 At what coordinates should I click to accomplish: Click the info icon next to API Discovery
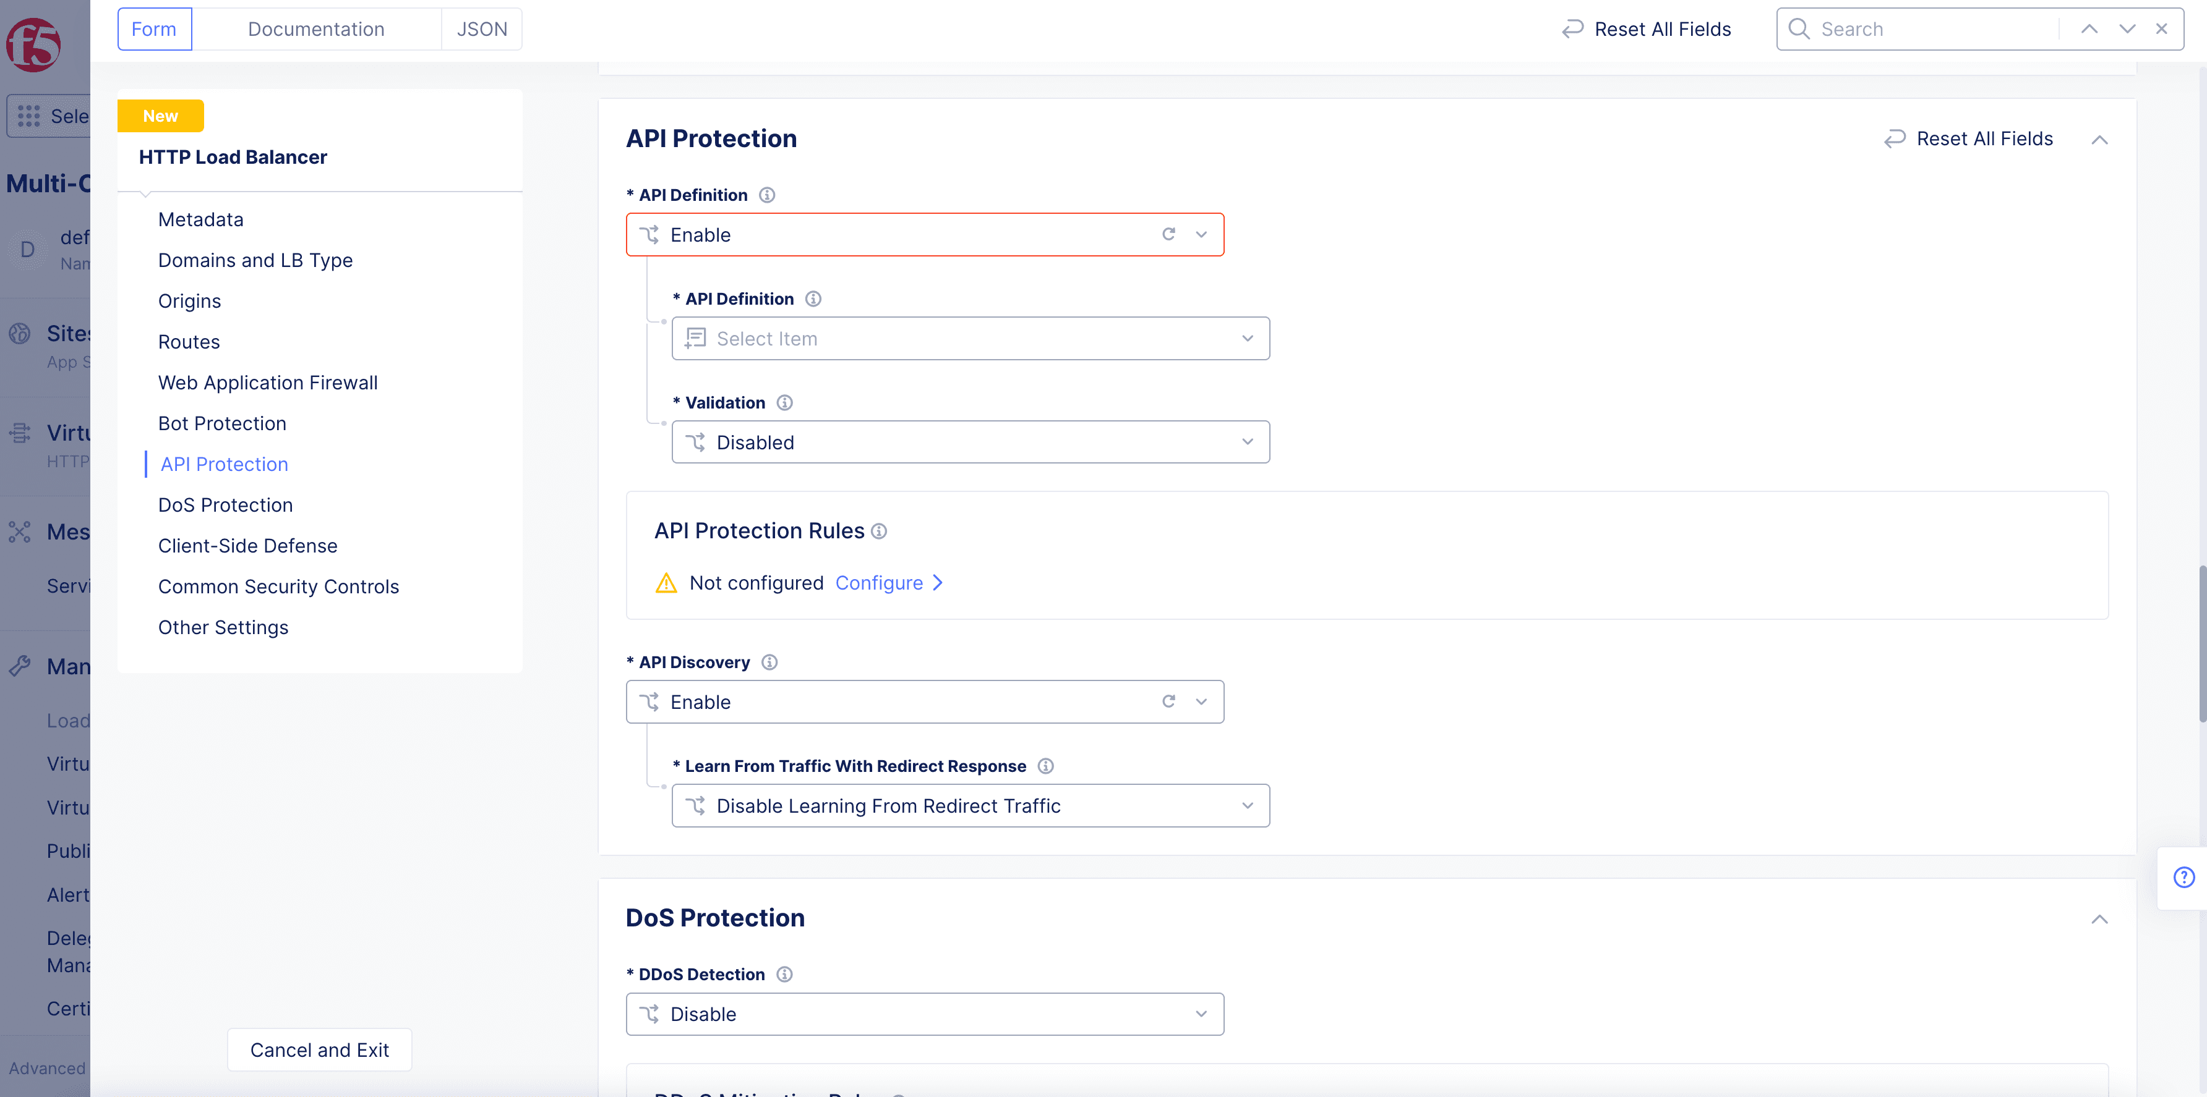point(770,661)
